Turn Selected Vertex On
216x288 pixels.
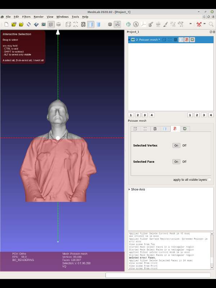click(x=176, y=145)
